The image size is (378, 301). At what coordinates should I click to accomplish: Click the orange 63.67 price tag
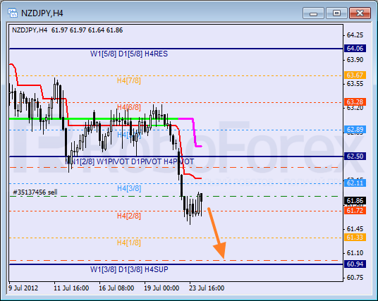pyautogui.click(x=355, y=75)
